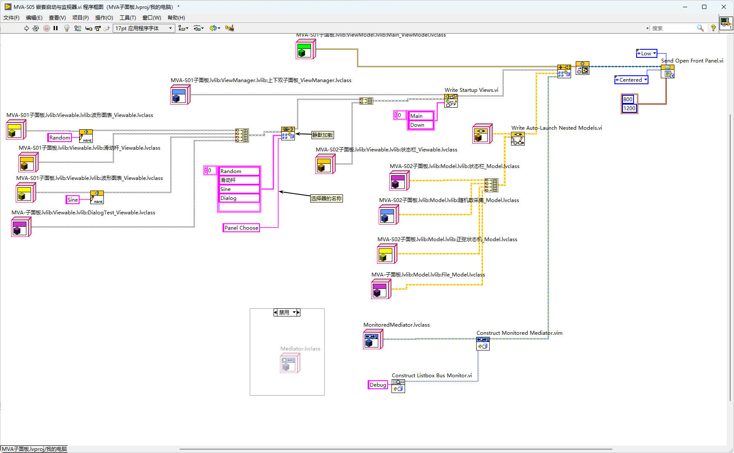Open the 17pt application font dropdown
Screen dimensions: 734x453
[x=144, y=28]
